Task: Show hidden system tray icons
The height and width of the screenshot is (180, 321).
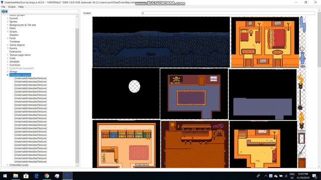Action: [x=265, y=176]
